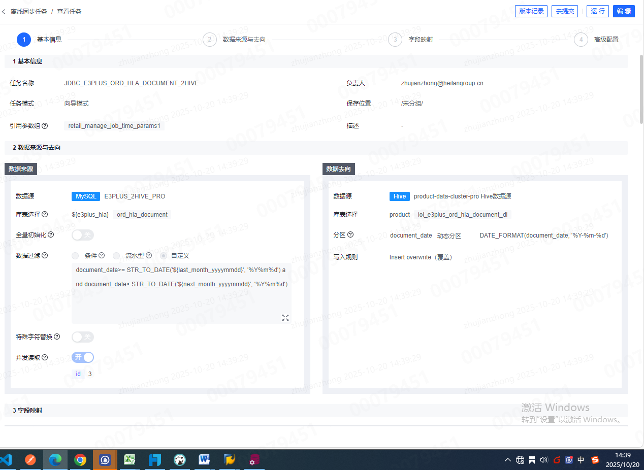Click the help icon beside 分区

pos(350,235)
